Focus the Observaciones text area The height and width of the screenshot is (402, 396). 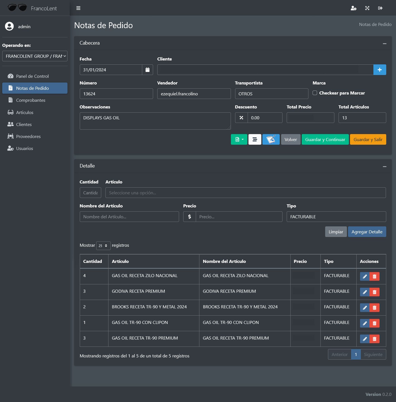[x=155, y=121]
